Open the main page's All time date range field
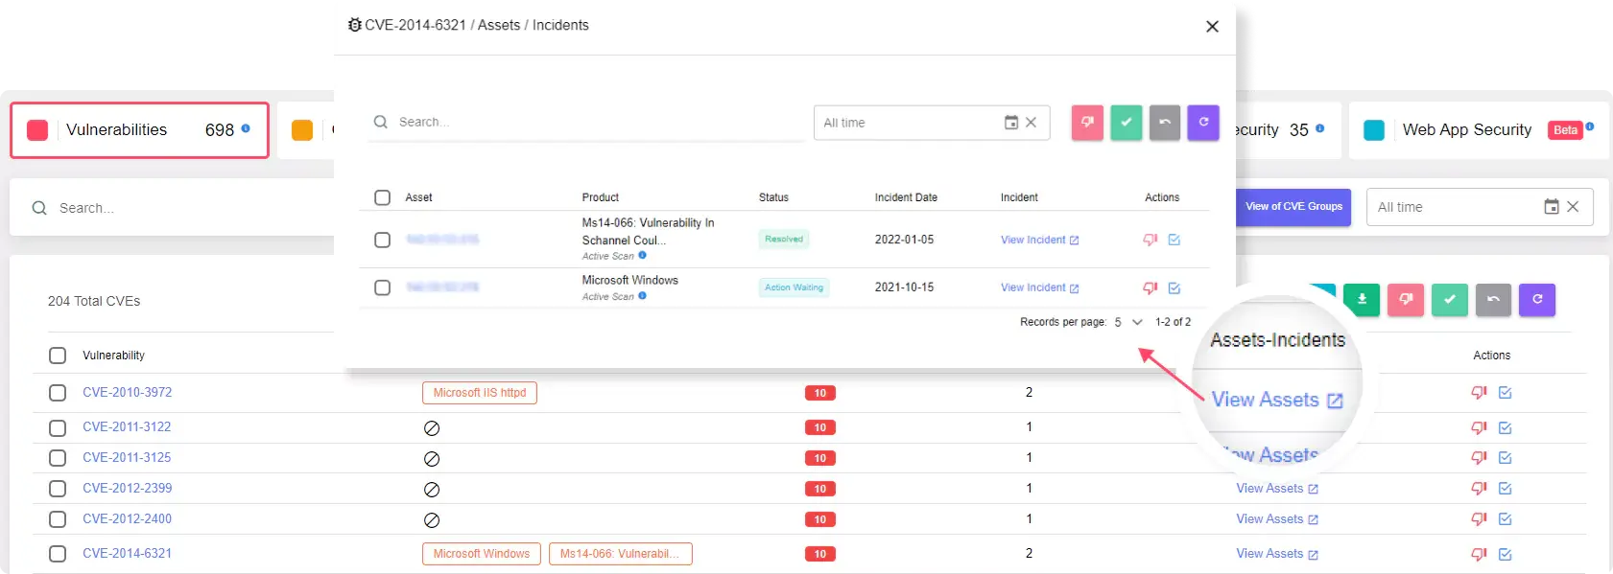1613x574 pixels. point(1480,207)
